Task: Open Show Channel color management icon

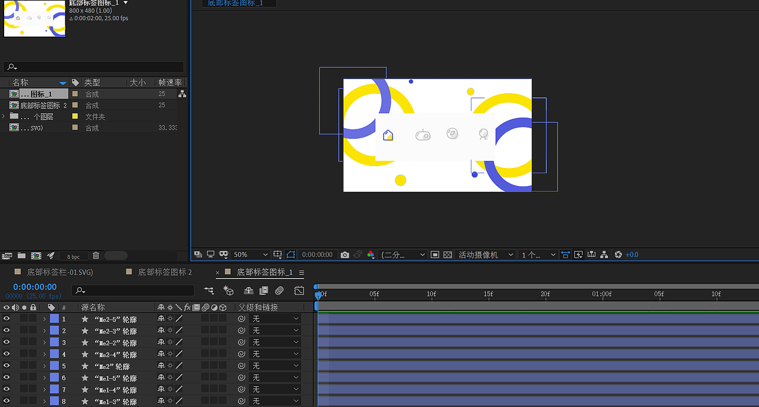Action: 371,255
